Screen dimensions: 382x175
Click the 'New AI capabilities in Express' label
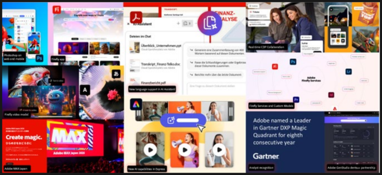[x=147, y=169]
